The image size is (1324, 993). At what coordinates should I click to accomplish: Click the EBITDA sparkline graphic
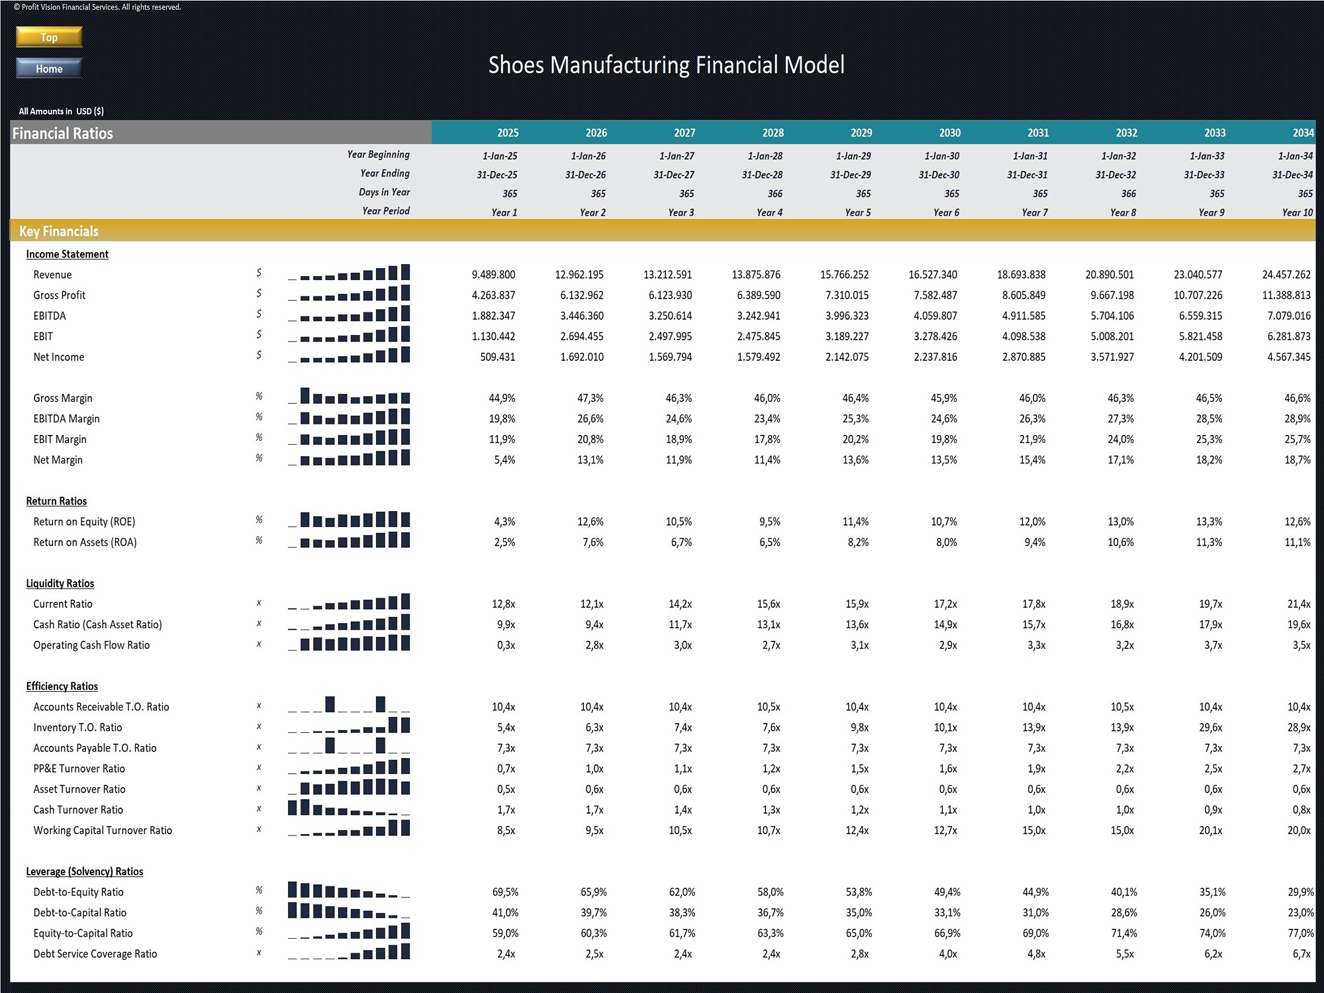pyautogui.click(x=349, y=316)
